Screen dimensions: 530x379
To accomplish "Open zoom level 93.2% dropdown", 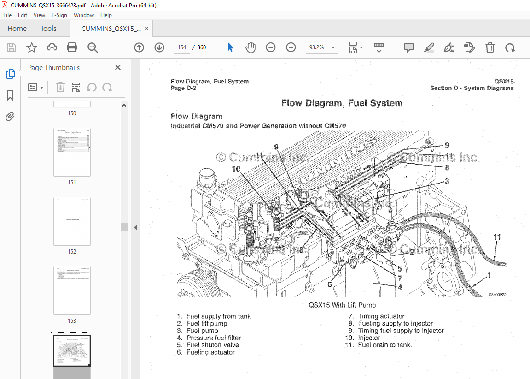I will click(333, 47).
